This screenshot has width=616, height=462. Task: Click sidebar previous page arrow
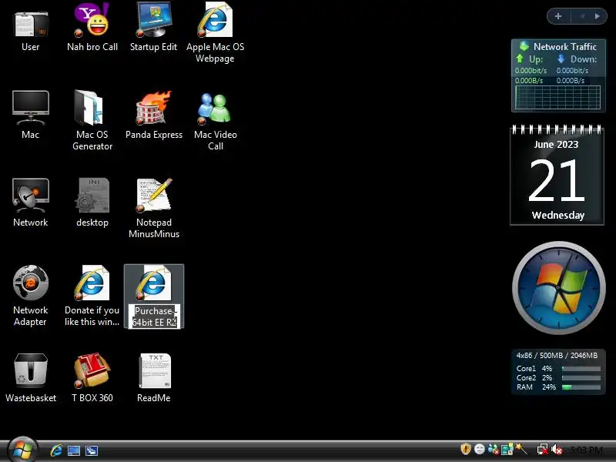[x=582, y=16]
